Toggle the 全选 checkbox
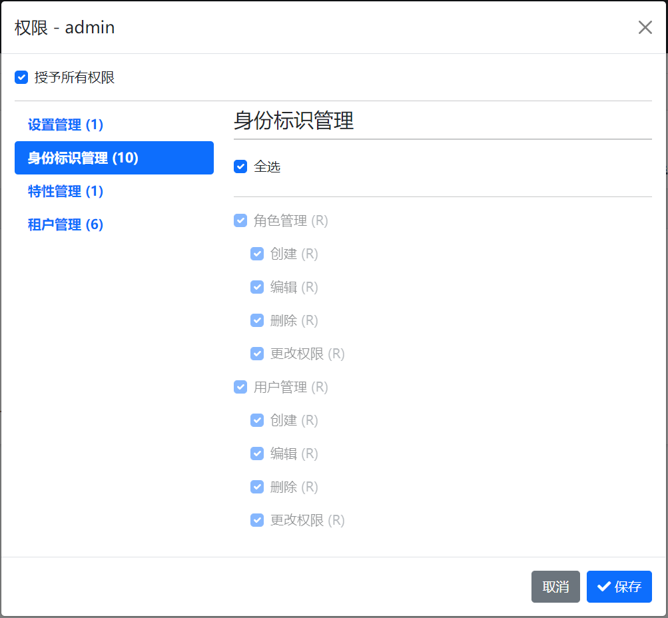 click(x=240, y=166)
